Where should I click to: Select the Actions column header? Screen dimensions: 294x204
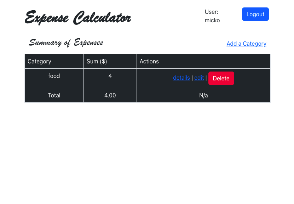pos(149,61)
